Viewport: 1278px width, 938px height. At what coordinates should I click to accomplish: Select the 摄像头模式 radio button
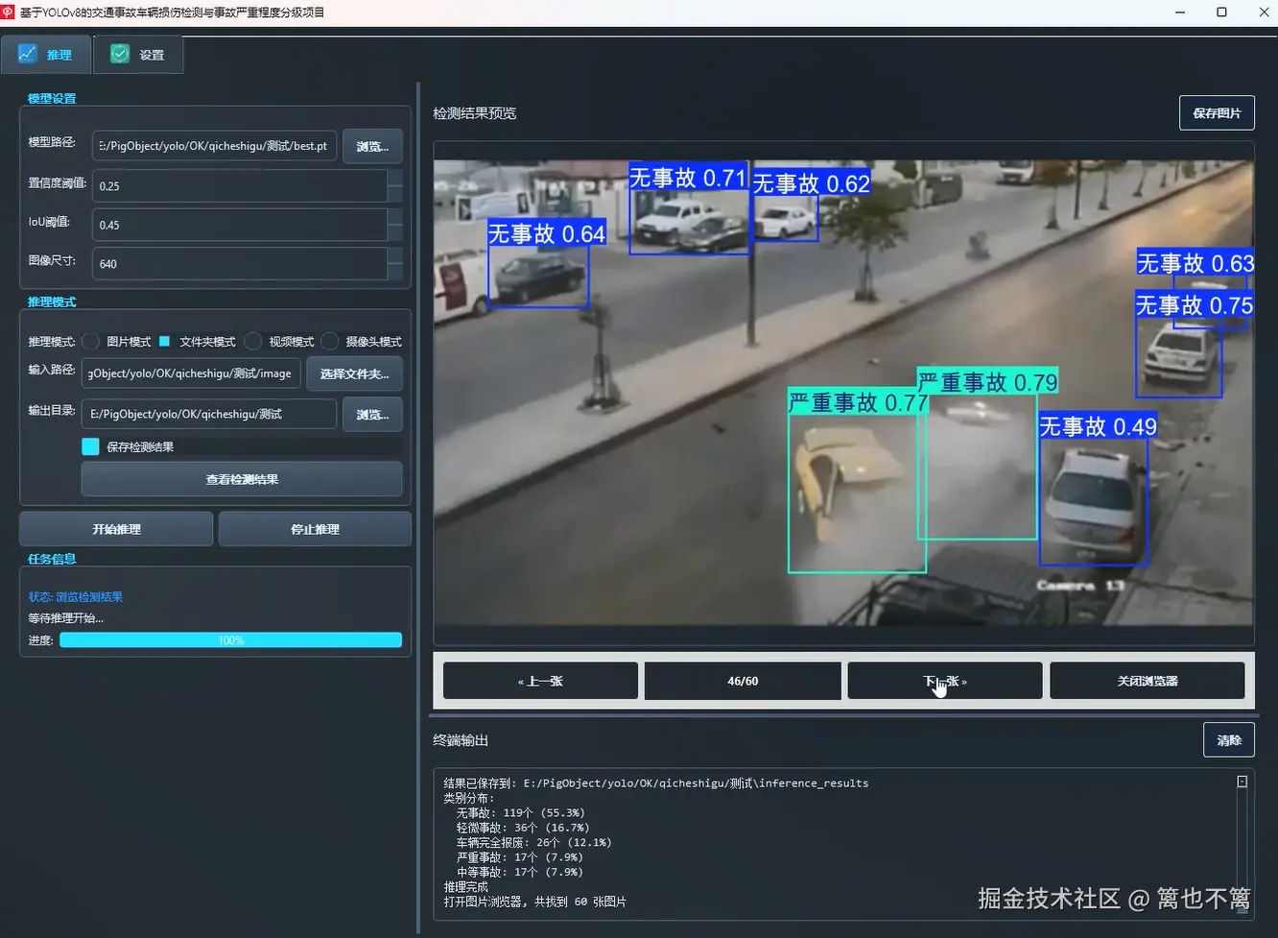(330, 341)
